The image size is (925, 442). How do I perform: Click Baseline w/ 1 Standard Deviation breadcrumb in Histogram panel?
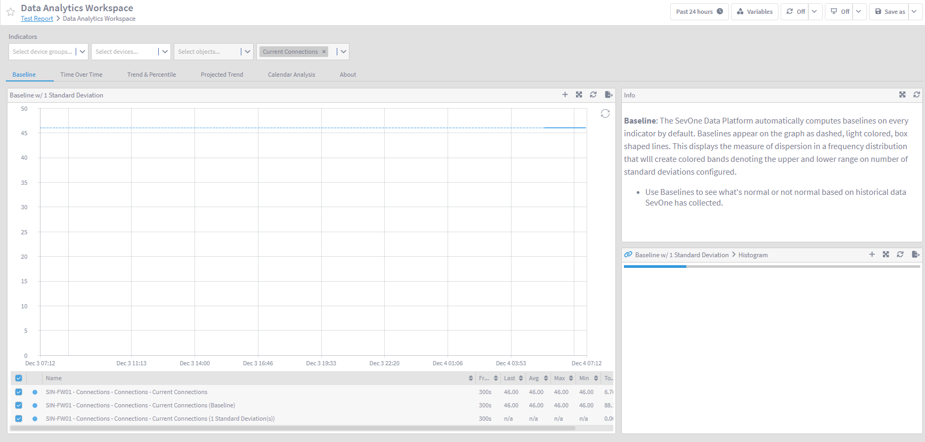pyautogui.click(x=681, y=255)
